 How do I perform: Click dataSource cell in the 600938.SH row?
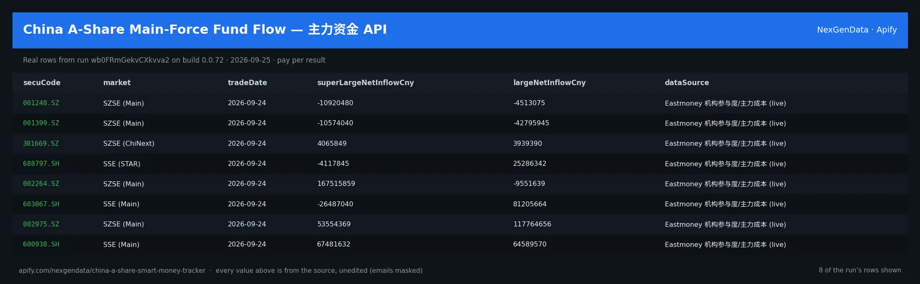click(x=725, y=244)
